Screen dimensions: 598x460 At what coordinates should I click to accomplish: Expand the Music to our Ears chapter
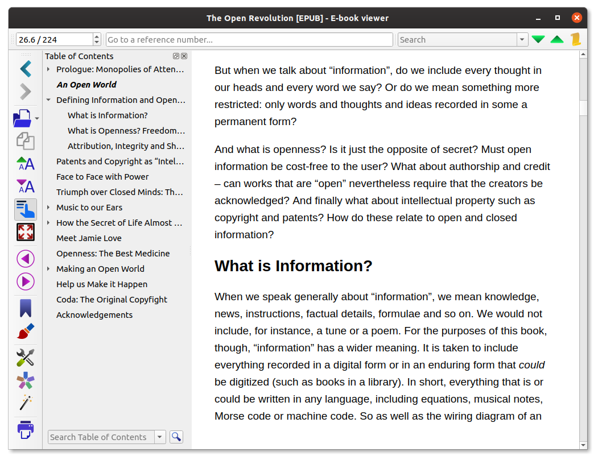48,208
